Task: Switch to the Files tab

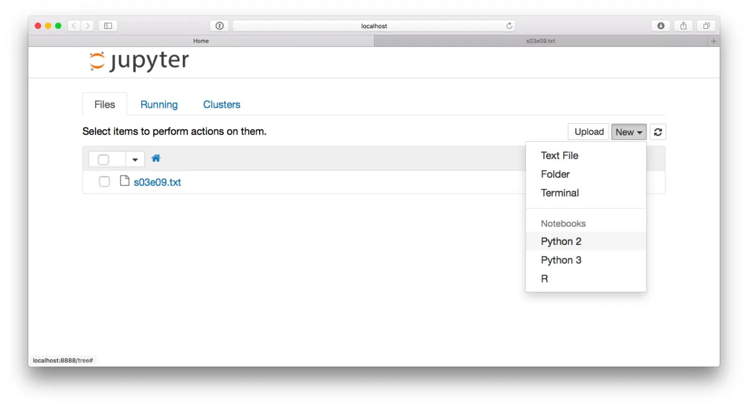Action: 105,105
